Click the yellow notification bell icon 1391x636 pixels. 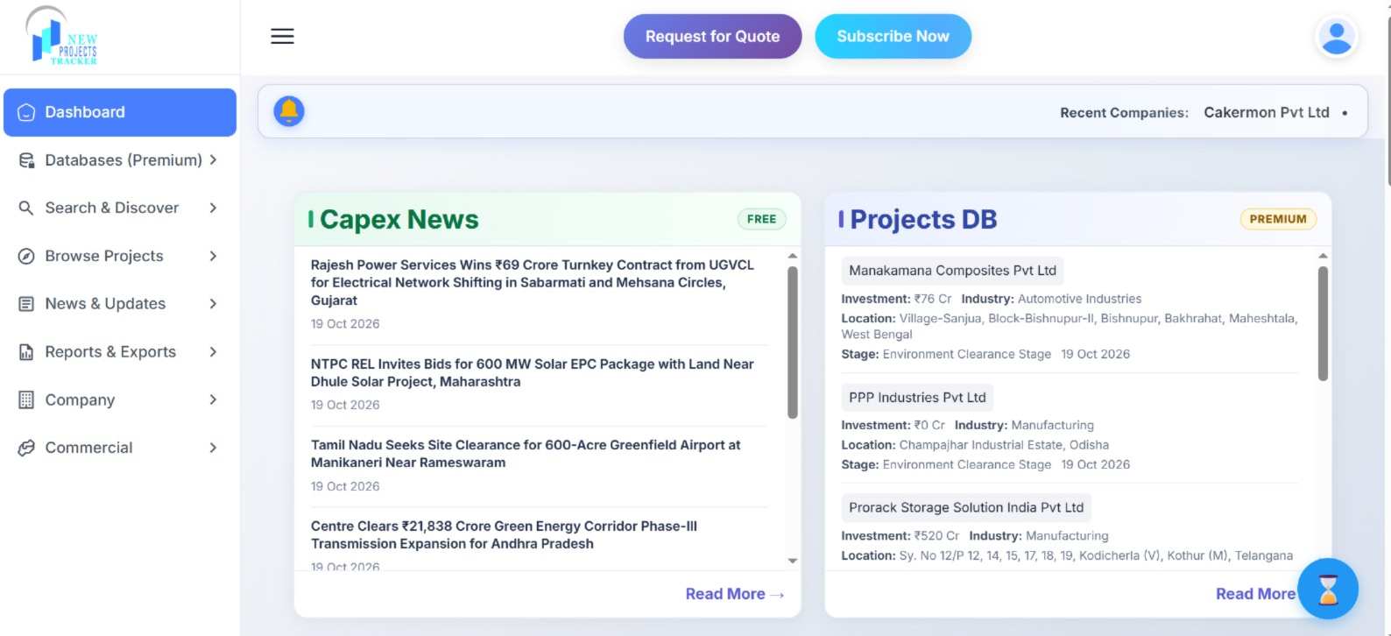click(x=289, y=111)
